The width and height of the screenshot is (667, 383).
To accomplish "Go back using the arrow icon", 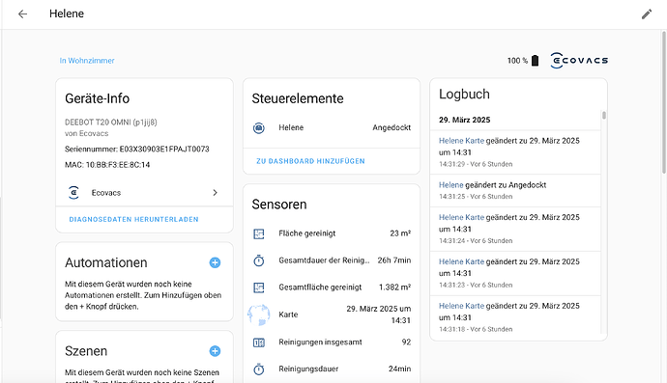I will click(x=22, y=14).
